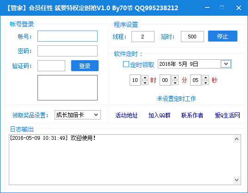248x193 pixels.
Task: Open the date picker dropdown arrow
Action: tap(226, 64)
